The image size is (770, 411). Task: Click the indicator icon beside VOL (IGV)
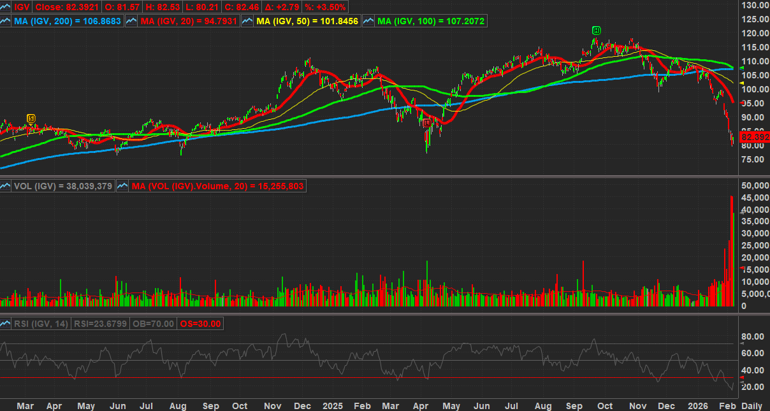[6, 186]
